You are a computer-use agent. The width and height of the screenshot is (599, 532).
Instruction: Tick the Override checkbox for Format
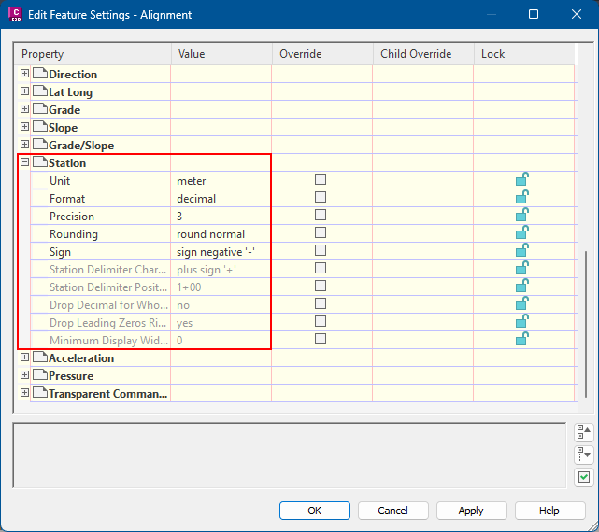click(x=321, y=197)
